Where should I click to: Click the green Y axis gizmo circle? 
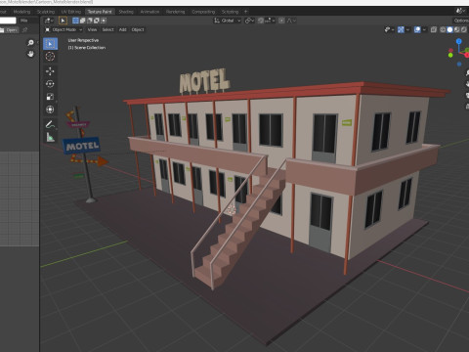pyautogui.click(x=450, y=55)
